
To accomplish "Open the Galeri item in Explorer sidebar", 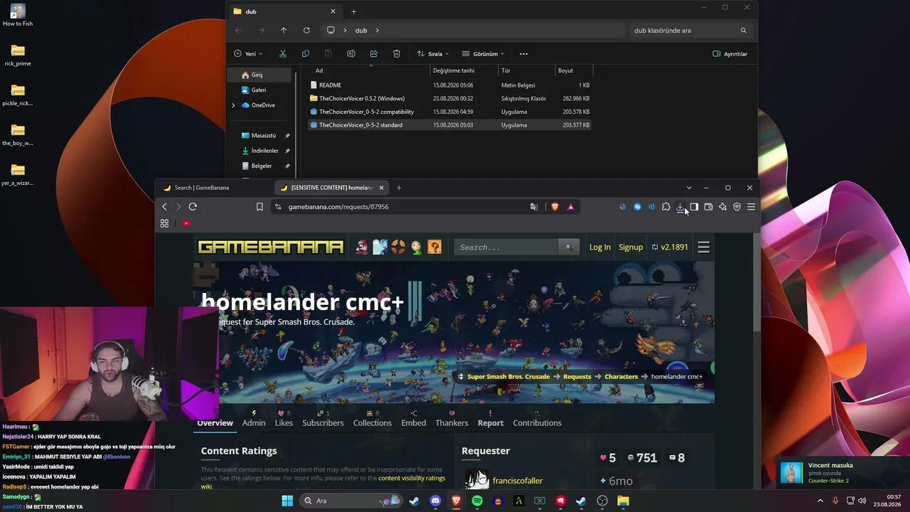I will [259, 90].
